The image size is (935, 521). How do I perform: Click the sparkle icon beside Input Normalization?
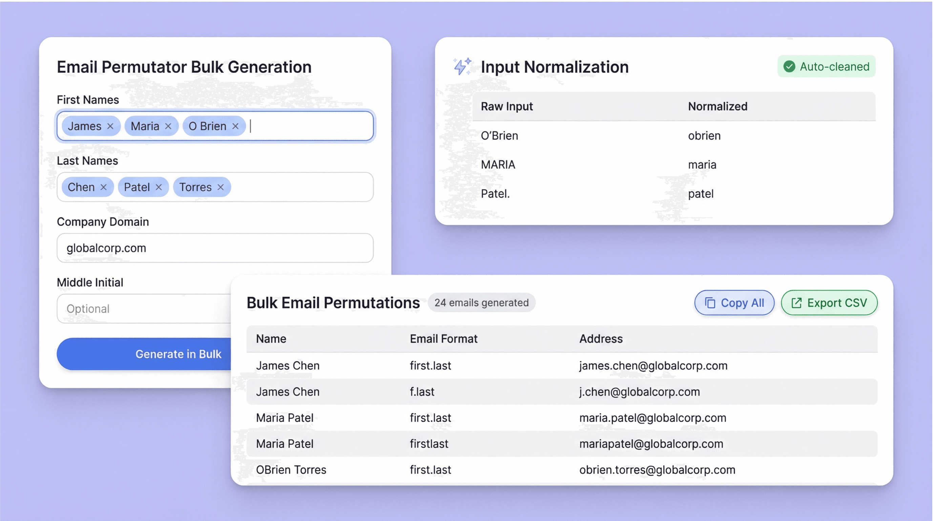click(461, 66)
